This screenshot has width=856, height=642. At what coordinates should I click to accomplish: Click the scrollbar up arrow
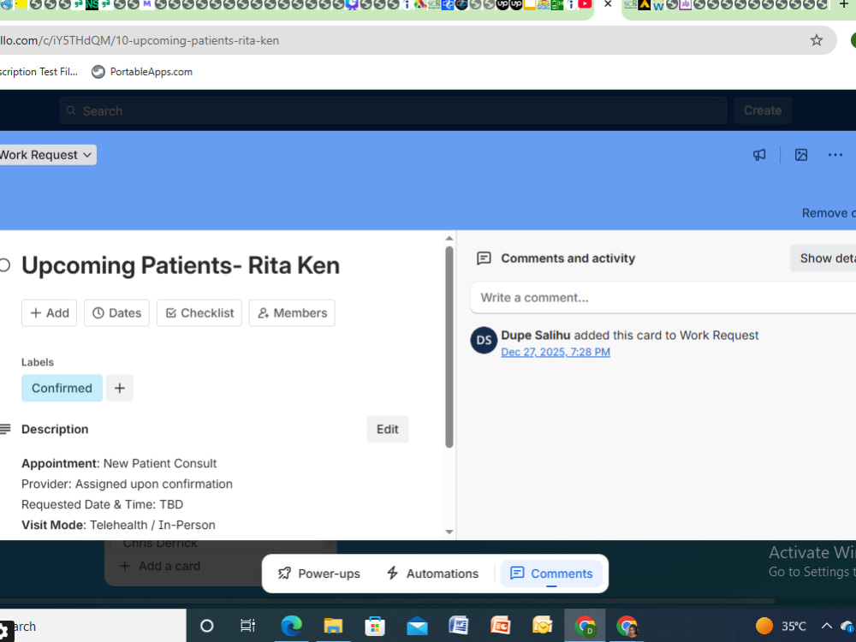coord(449,239)
